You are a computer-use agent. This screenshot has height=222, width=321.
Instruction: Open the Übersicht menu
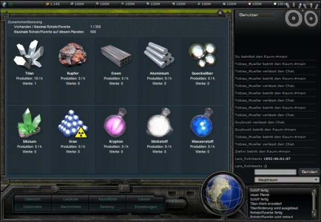tap(33, 199)
